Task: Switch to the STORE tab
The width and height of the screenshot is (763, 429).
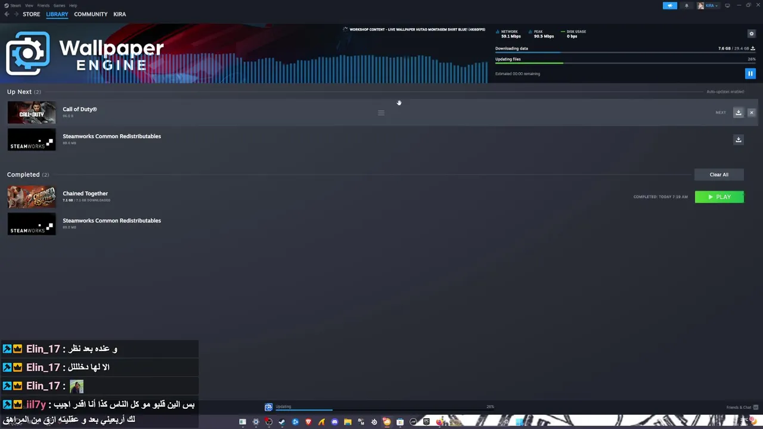Action: point(32,14)
